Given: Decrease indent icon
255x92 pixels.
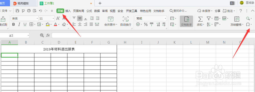Looking at the screenshot, I should click(92, 18).
